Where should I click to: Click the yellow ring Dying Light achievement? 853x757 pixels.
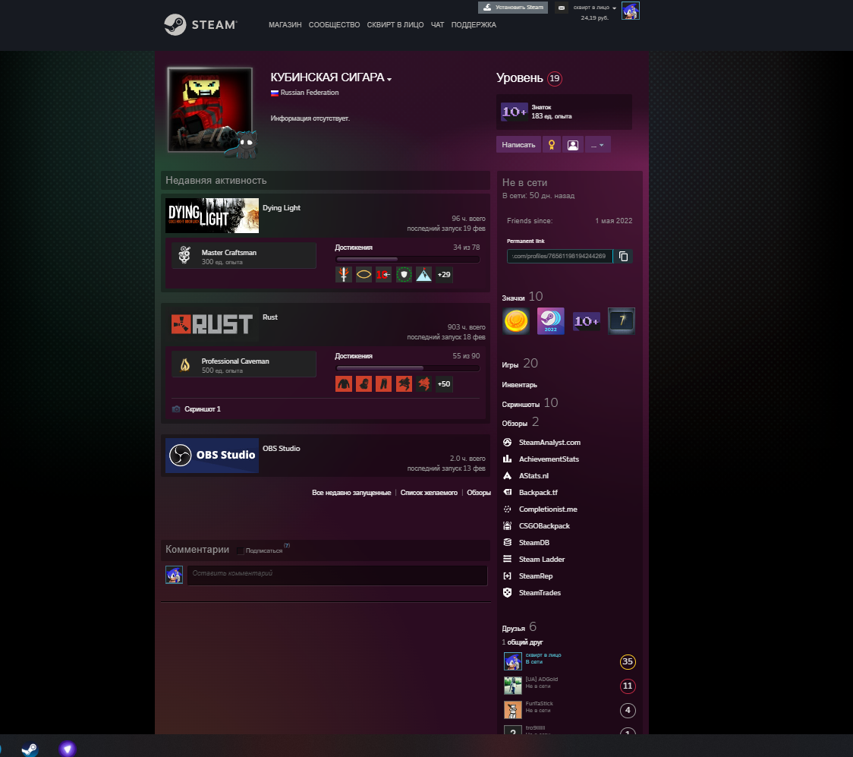364,275
